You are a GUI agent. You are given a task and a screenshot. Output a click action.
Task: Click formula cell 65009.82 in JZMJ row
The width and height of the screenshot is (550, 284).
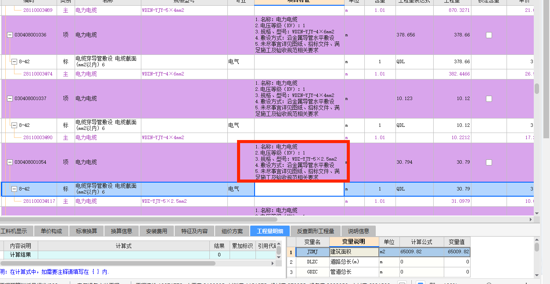tap(422, 252)
